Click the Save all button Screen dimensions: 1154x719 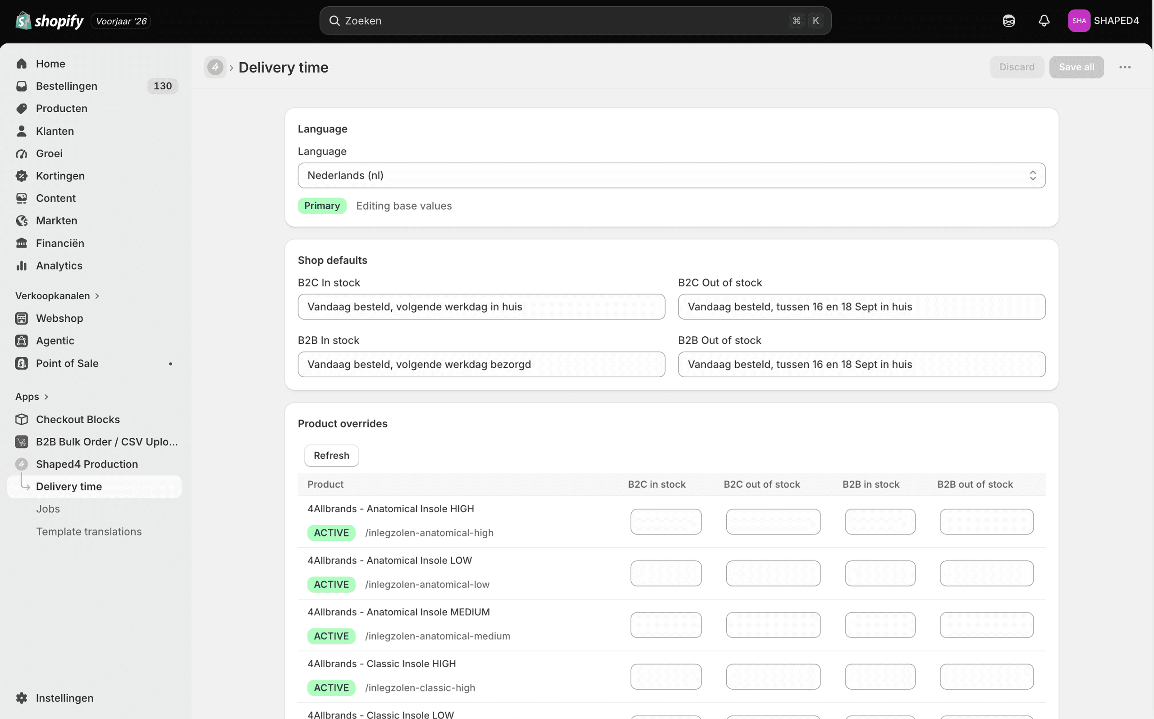[1076, 67]
